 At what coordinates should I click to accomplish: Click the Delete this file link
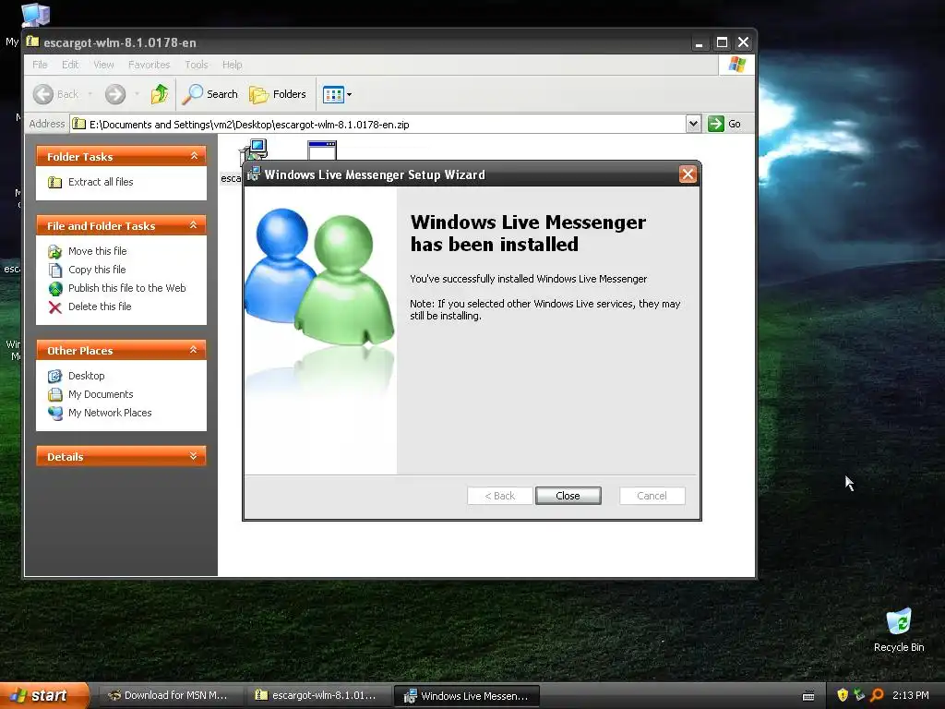[100, 306]
